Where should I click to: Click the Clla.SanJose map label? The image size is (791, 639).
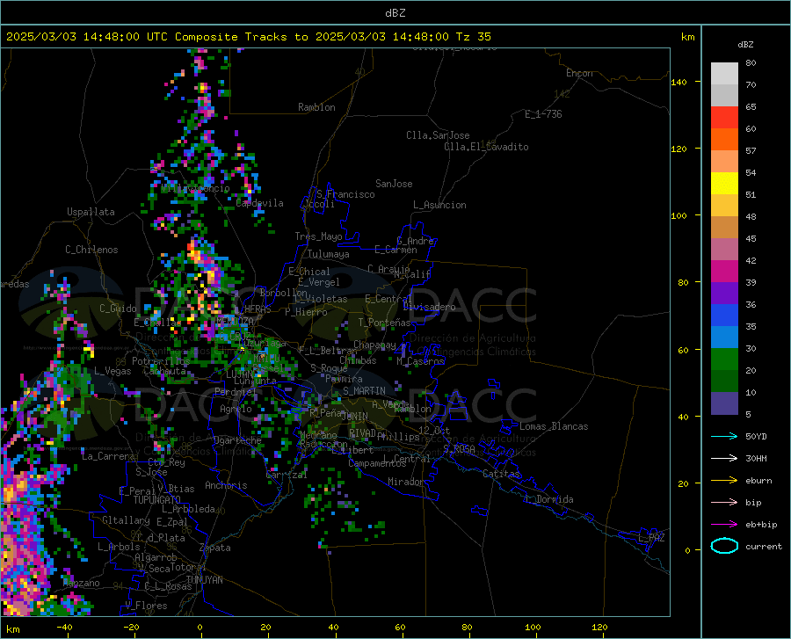[x=438, y=135]
